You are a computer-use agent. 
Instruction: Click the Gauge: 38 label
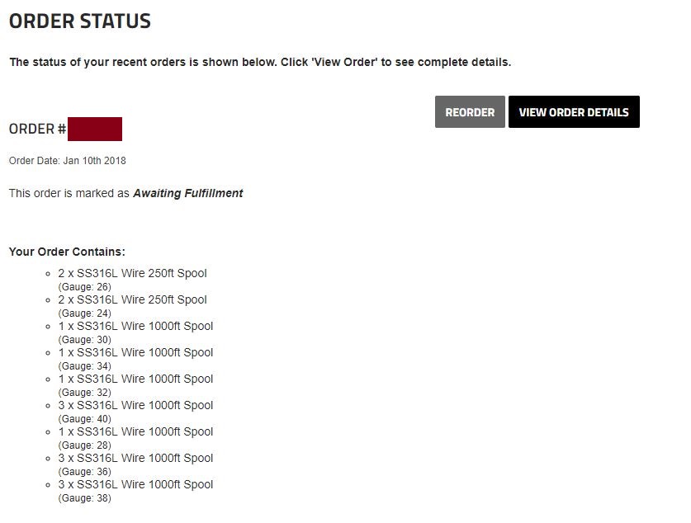coord(84,498)
